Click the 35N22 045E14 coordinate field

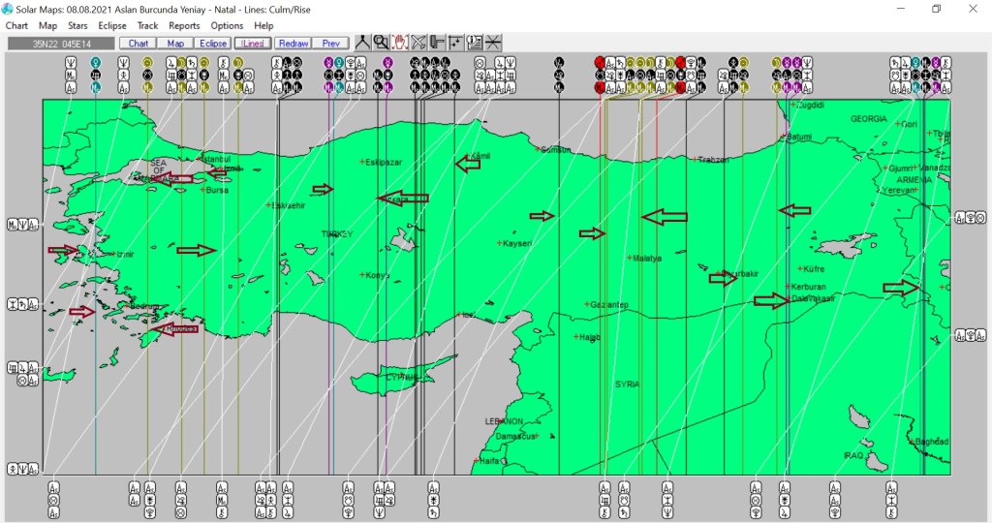point(60,44)
